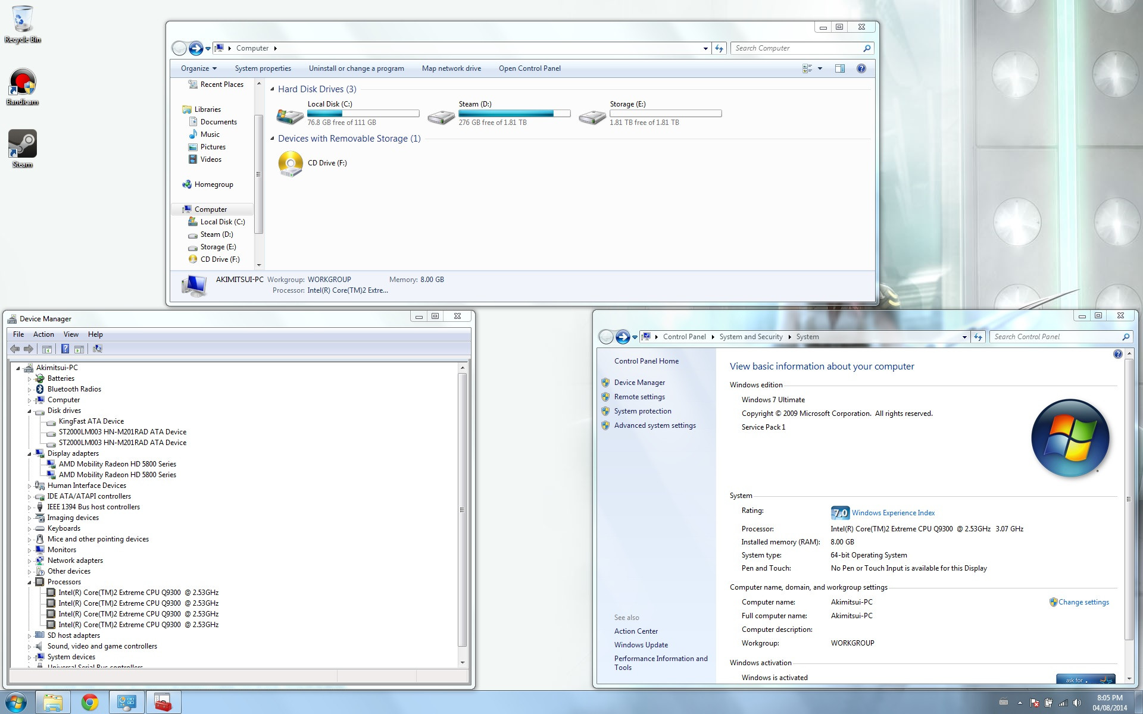Select the CD Drive (F:) icon
Screen dimensions: 1143x714
click(291, 164)
